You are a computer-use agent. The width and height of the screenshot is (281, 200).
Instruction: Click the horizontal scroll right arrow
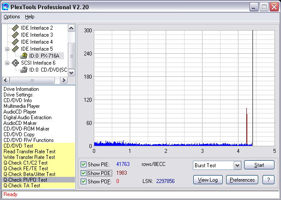click(x=64, y=80)
